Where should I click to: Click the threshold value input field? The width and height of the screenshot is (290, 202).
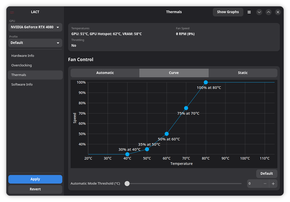[254, 184]
